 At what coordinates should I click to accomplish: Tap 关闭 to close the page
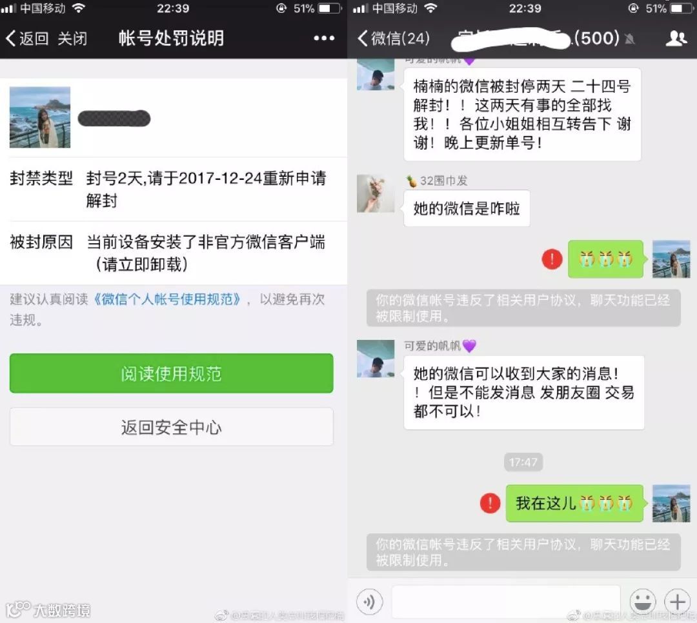[x=72, y=38]
